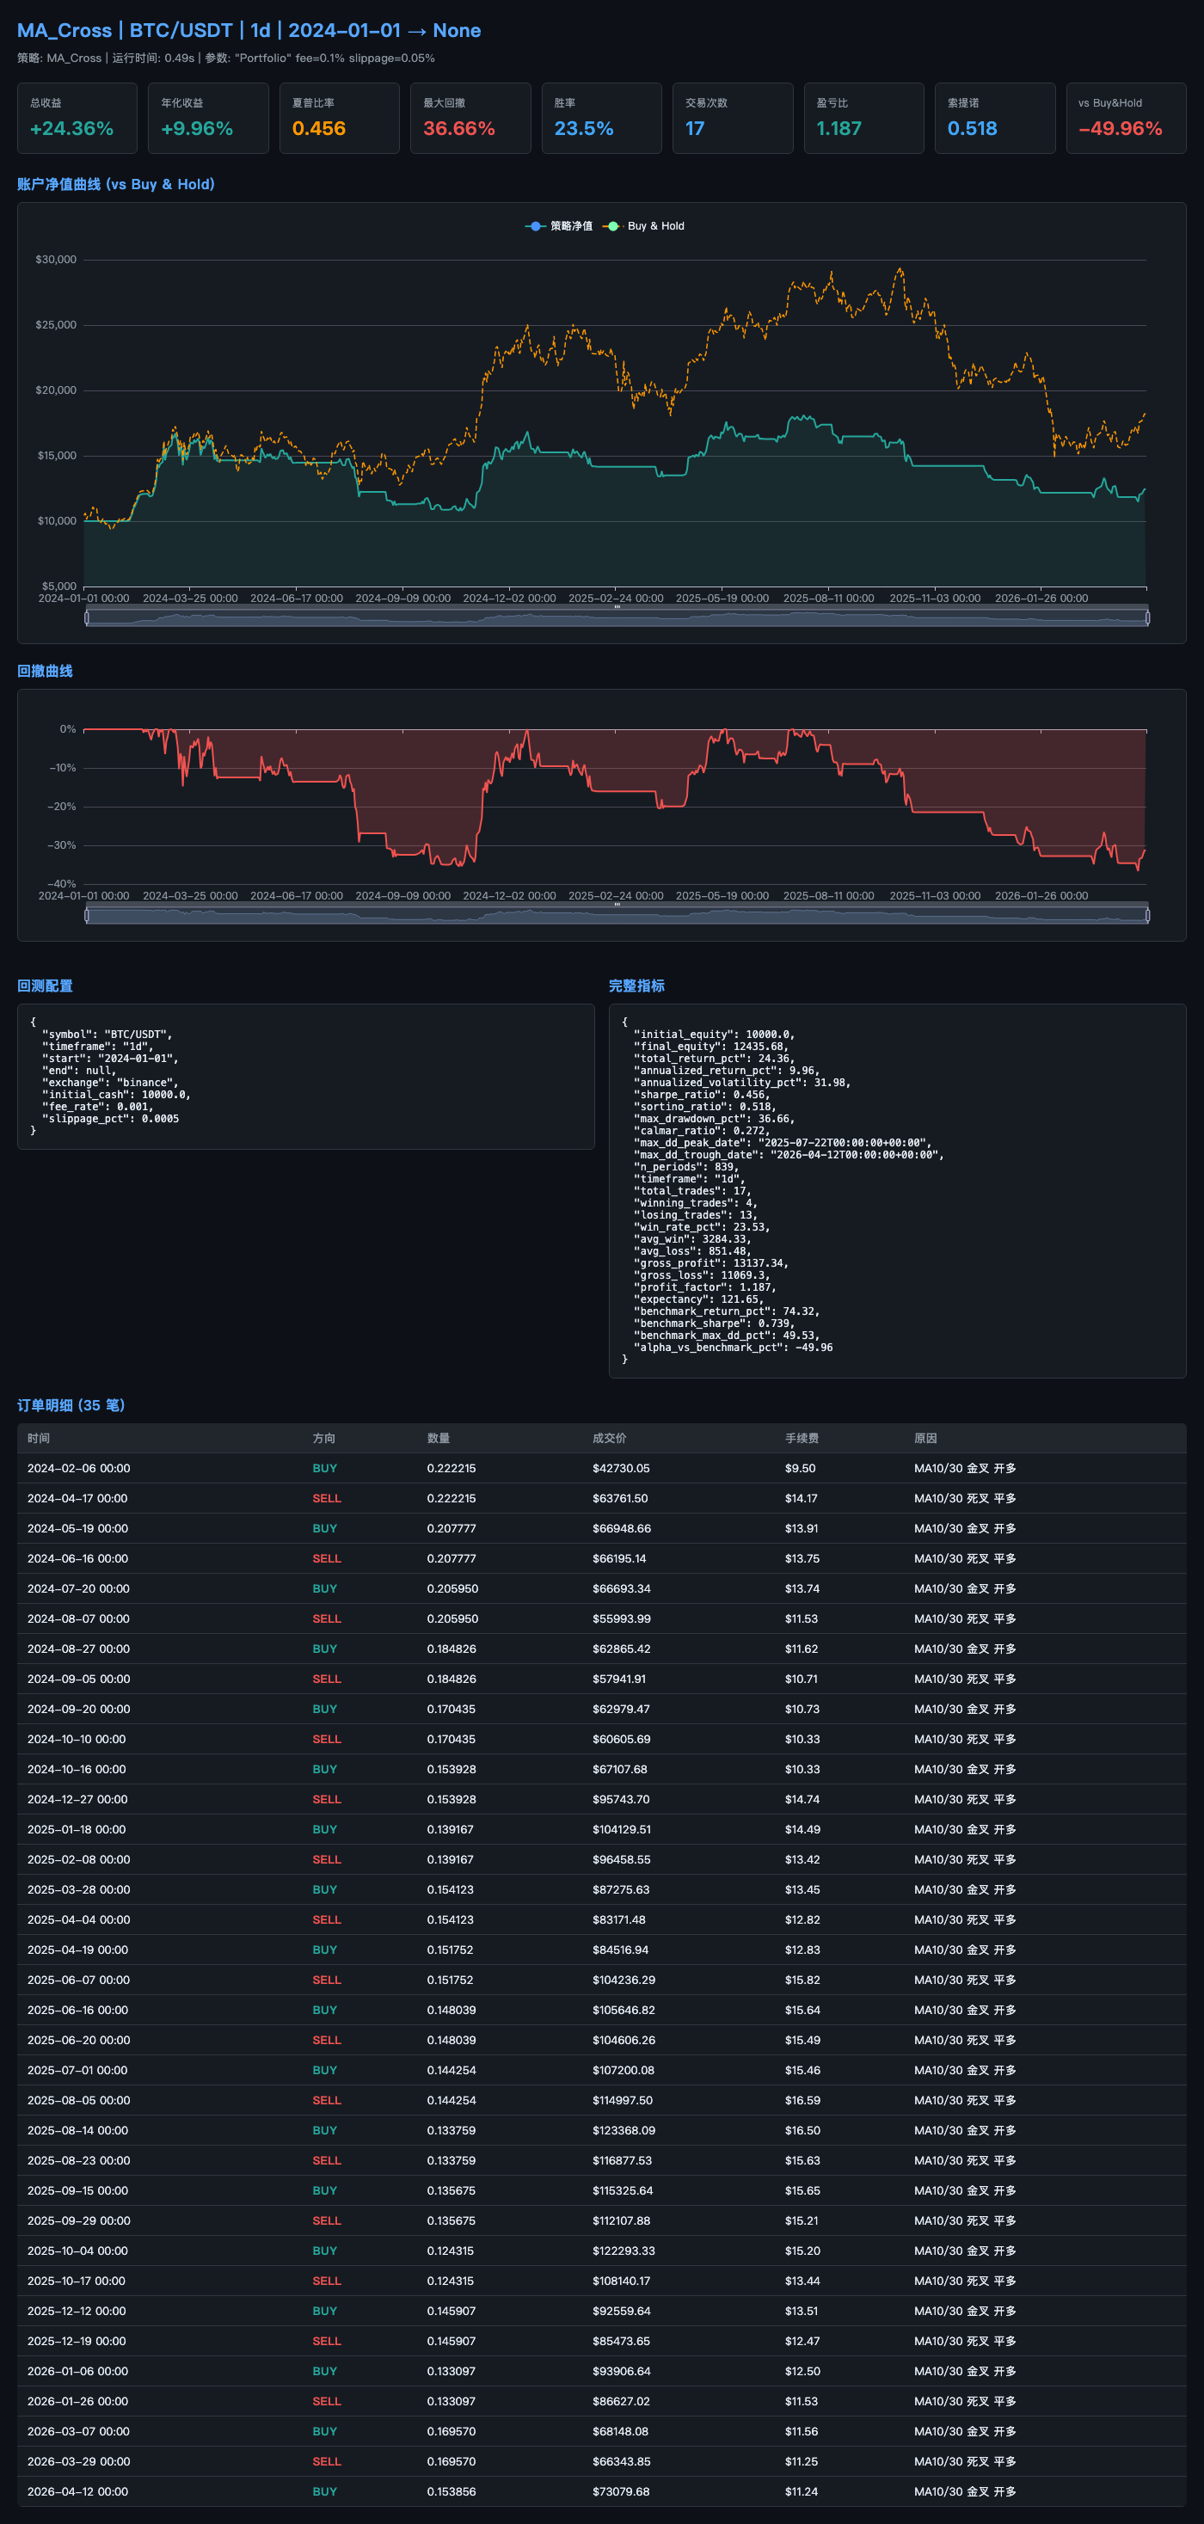
Task: Click the vs Buy&Hold -49.96% card
Action: click(x=1126, y=119)
